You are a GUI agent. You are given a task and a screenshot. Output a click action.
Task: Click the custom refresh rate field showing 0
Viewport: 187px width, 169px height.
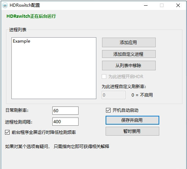pos(113,95)
